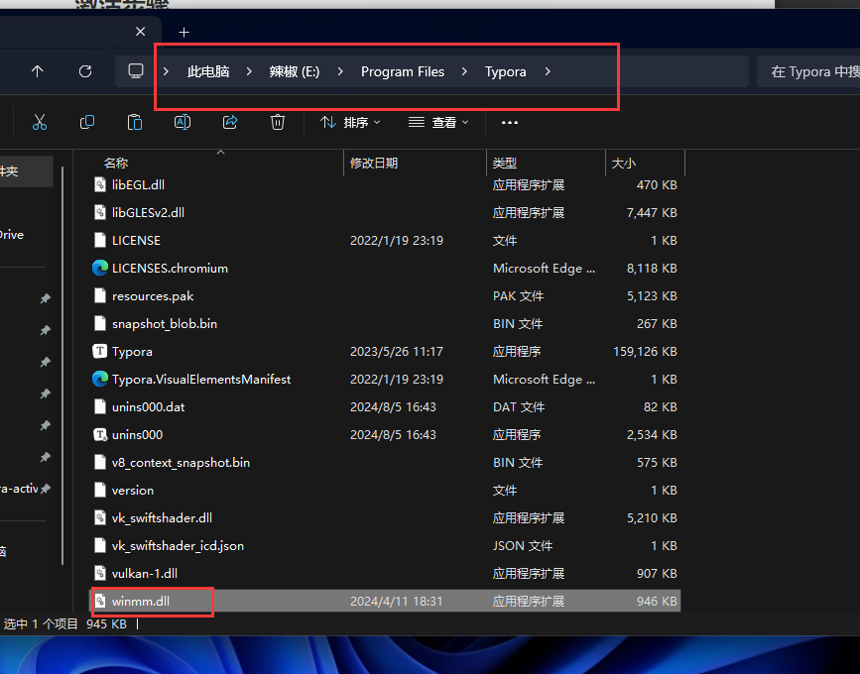Click the unins000 application icon
Viewport: 860px width, 674px height.
pos(100,434)
